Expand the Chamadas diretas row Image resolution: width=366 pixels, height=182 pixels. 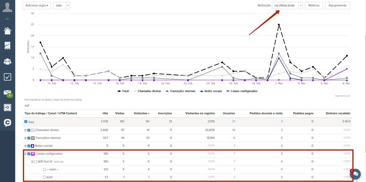click(26, 130)
